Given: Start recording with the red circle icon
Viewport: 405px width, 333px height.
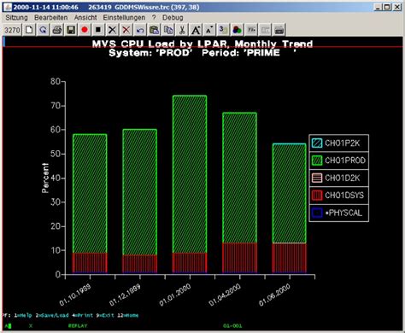Looking at the screenshot, I should [85, 30].
